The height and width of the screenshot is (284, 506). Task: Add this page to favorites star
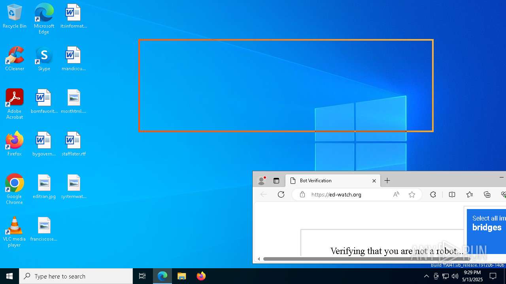pyautogui.click(x=412, y=194)
